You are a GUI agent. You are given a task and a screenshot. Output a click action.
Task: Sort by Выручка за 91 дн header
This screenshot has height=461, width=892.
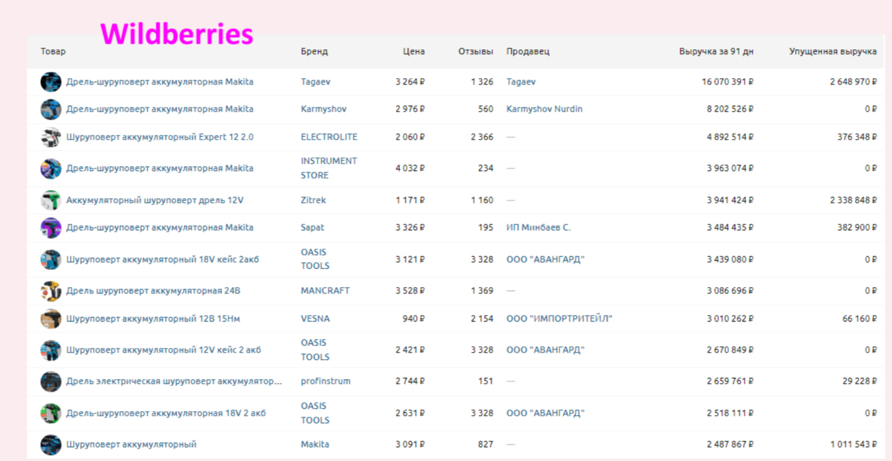tap(716, 51)
